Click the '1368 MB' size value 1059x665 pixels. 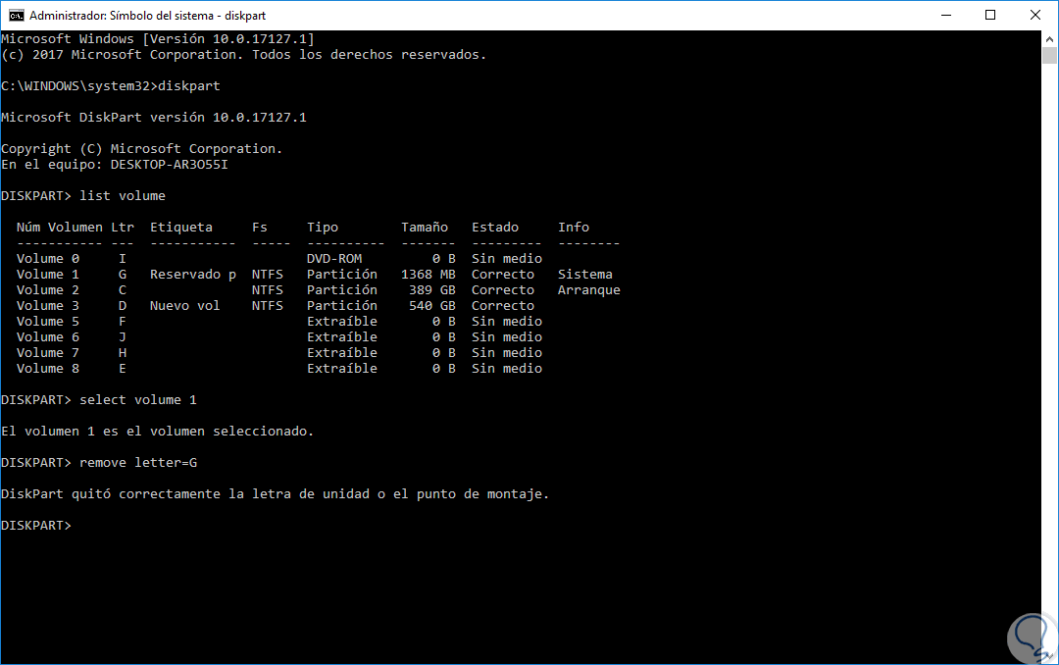click(x=429, y=274)
